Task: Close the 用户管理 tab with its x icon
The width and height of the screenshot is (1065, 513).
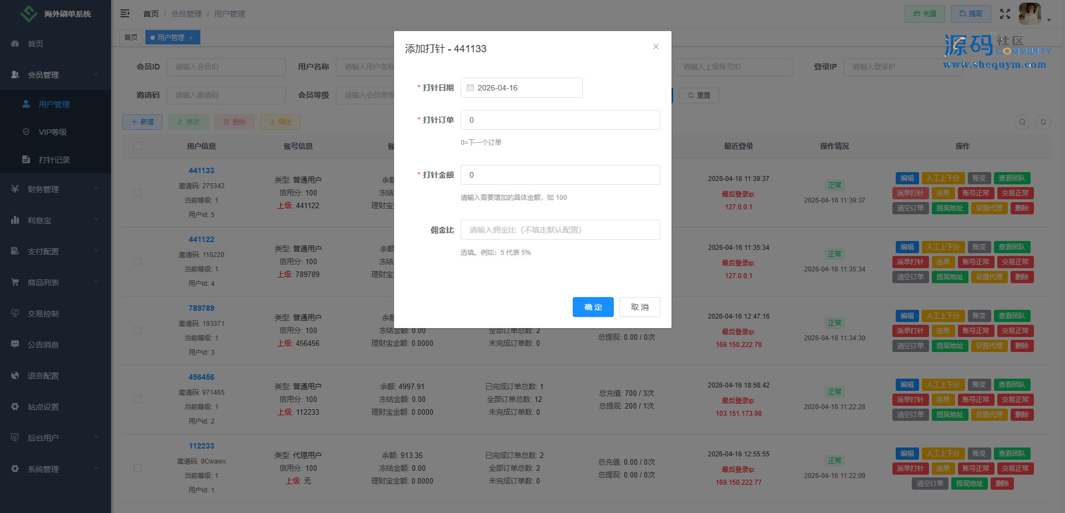Action: [x=191, y=38]
